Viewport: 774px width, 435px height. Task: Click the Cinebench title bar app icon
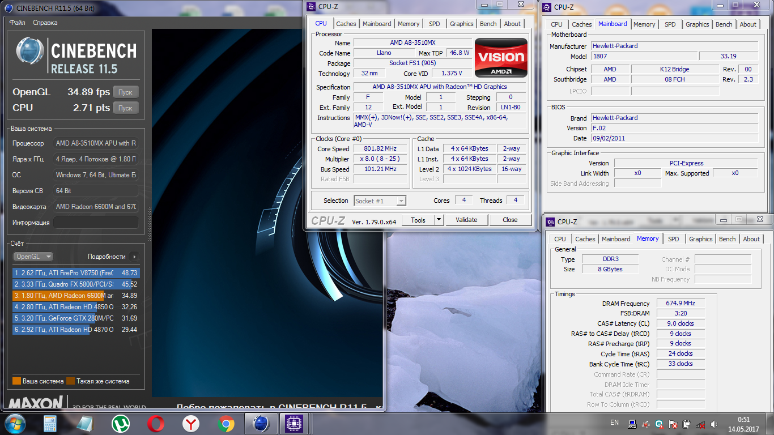tap(7, 7)
